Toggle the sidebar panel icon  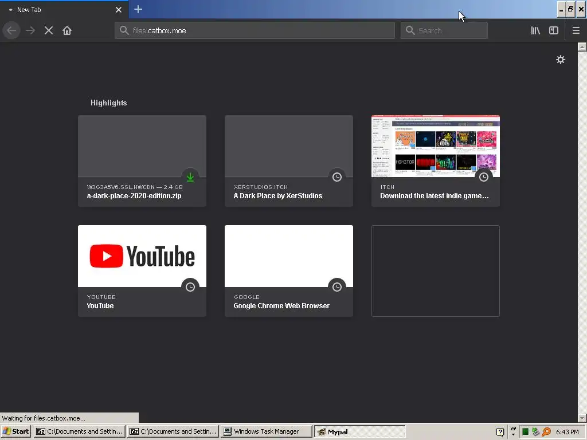pyautogui.click(x=554, y=30)
